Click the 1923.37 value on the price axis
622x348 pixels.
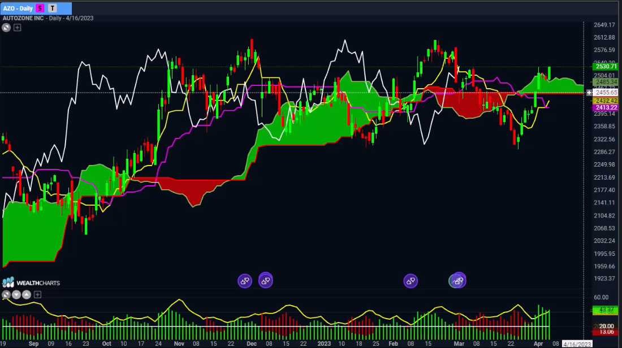(x=604, y=279)
